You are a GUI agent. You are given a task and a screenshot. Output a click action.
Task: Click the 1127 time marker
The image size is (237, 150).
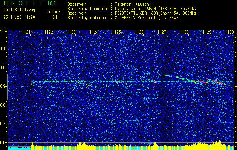tap(162, 32)
